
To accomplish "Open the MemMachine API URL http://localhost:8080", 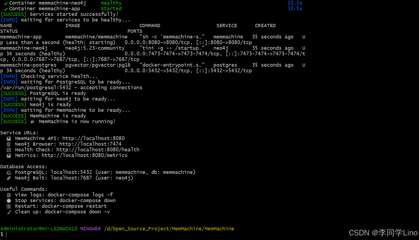I will (93, 138).
